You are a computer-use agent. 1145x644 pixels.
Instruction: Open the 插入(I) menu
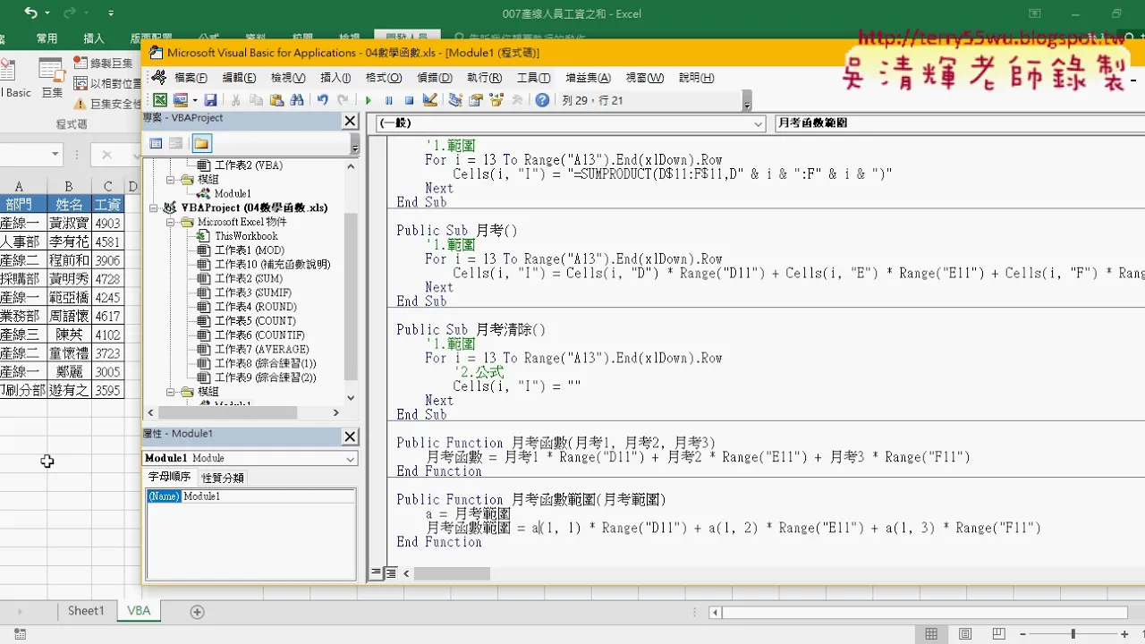click(335, 78)
